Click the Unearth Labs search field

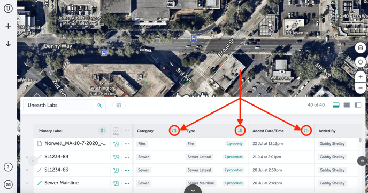(64, 105)
